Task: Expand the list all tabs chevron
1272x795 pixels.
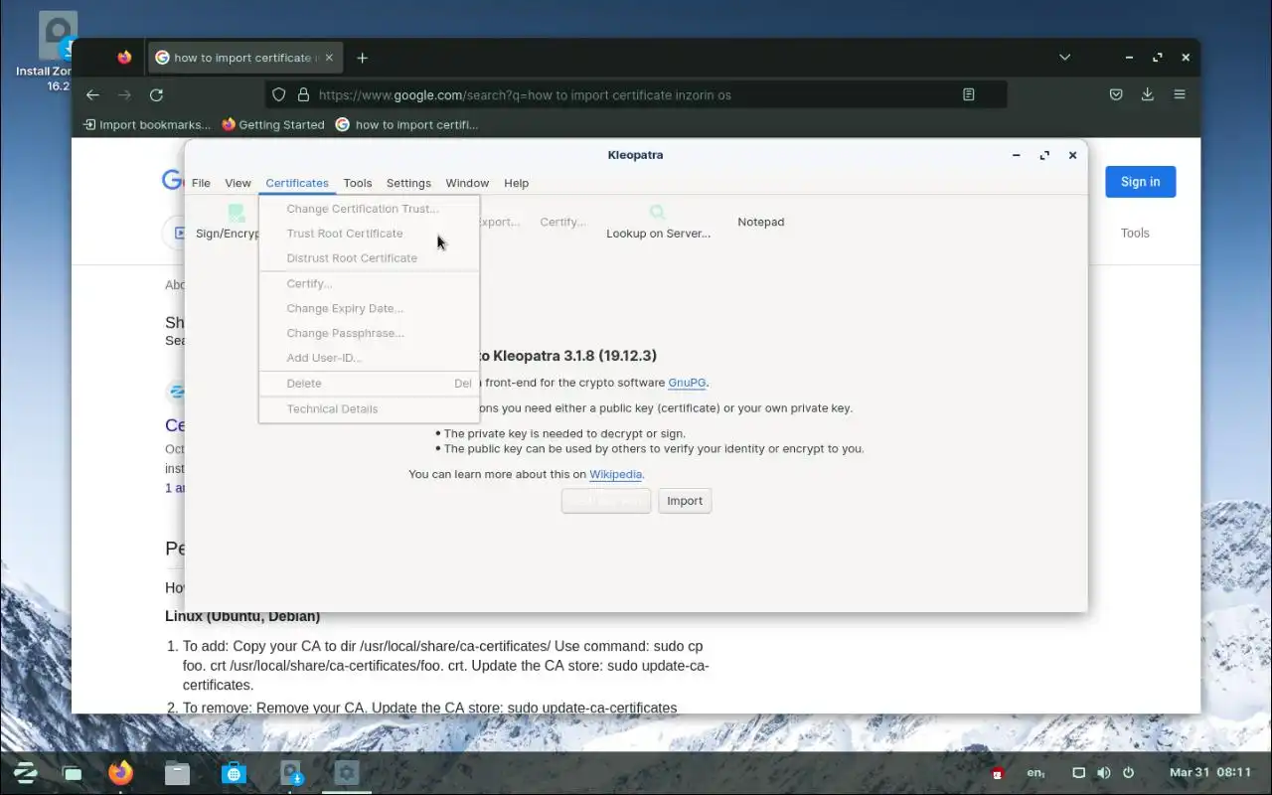Action: tap(1064, 58)
